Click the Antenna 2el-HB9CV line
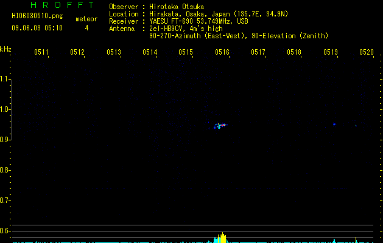 (166, 29)
